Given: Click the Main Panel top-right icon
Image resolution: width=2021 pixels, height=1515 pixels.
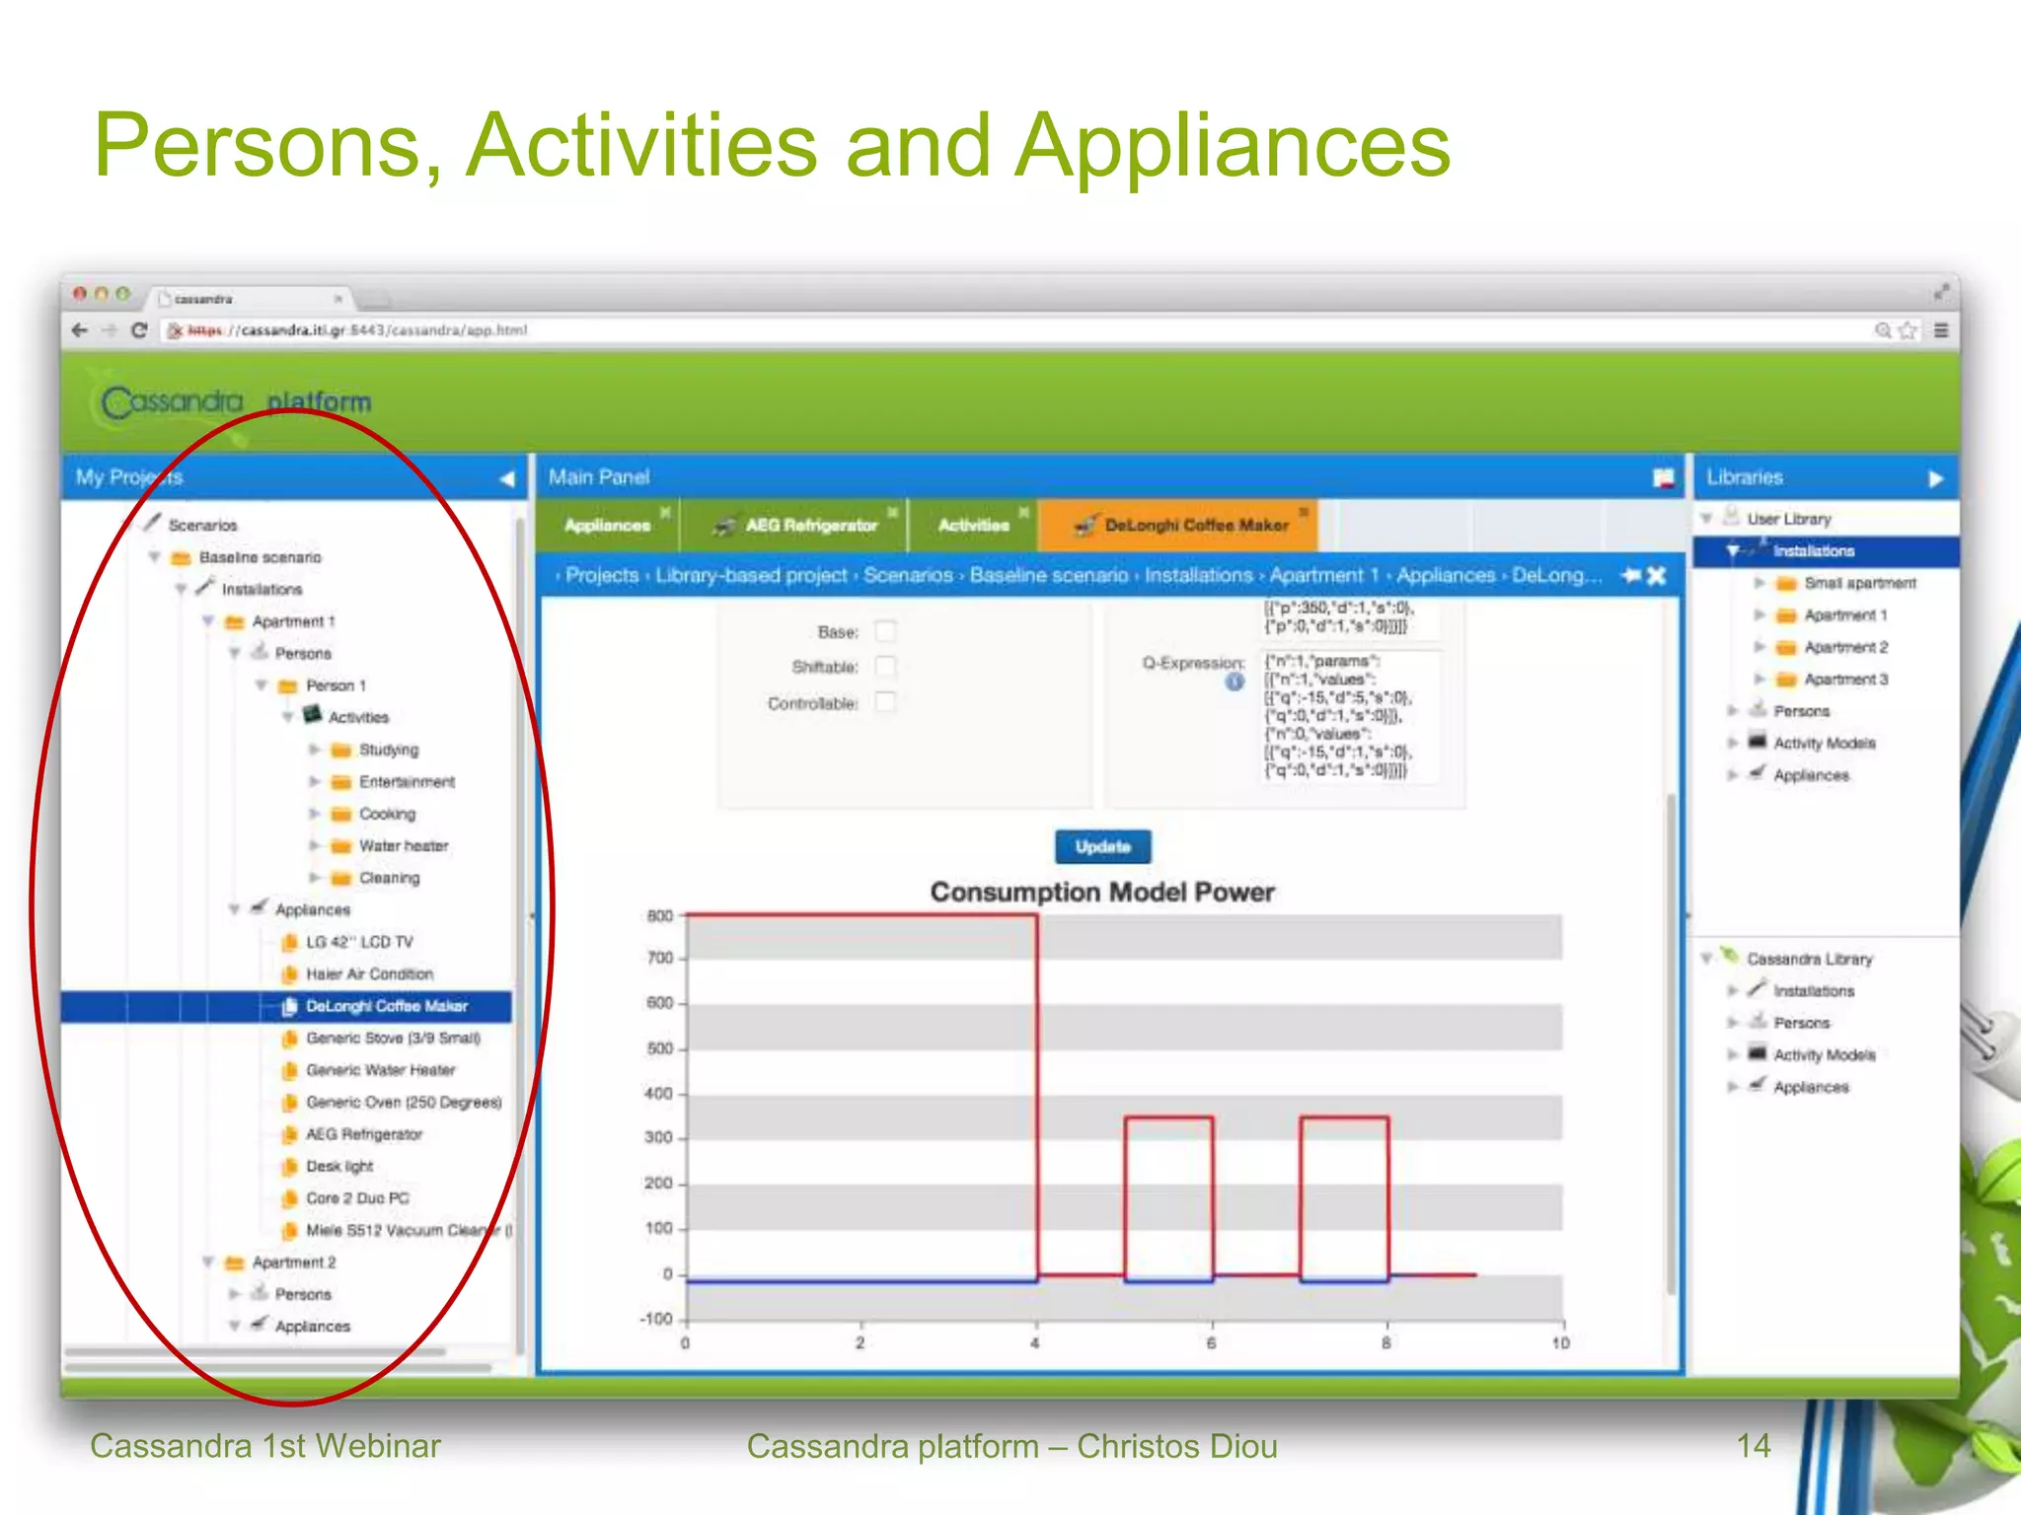Looking at the screenshot, I should (1664, 478).
